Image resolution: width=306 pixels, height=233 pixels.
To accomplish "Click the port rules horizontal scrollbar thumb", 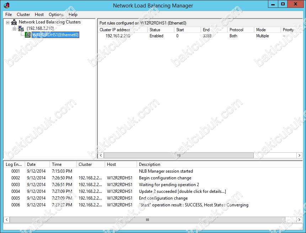I will [178, 156].
